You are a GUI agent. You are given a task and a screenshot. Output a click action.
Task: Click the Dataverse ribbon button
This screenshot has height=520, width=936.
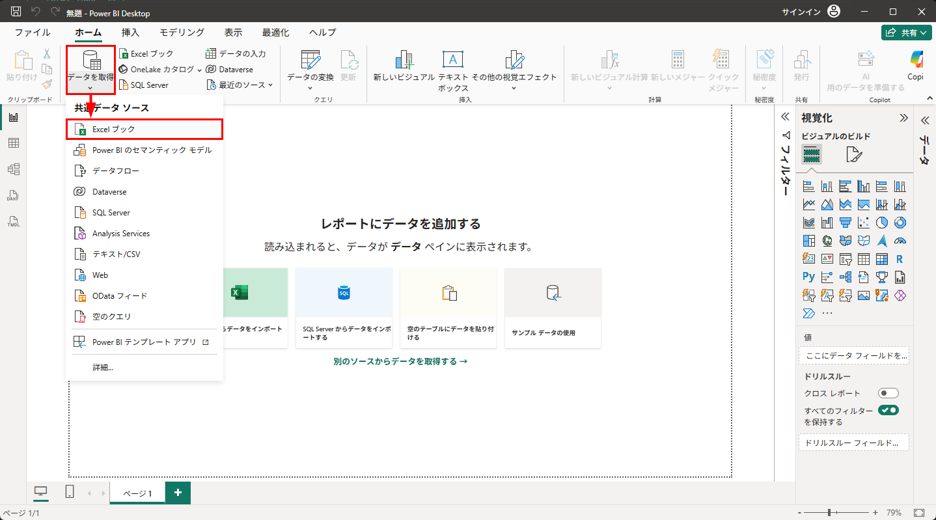(x=229, y=69)
